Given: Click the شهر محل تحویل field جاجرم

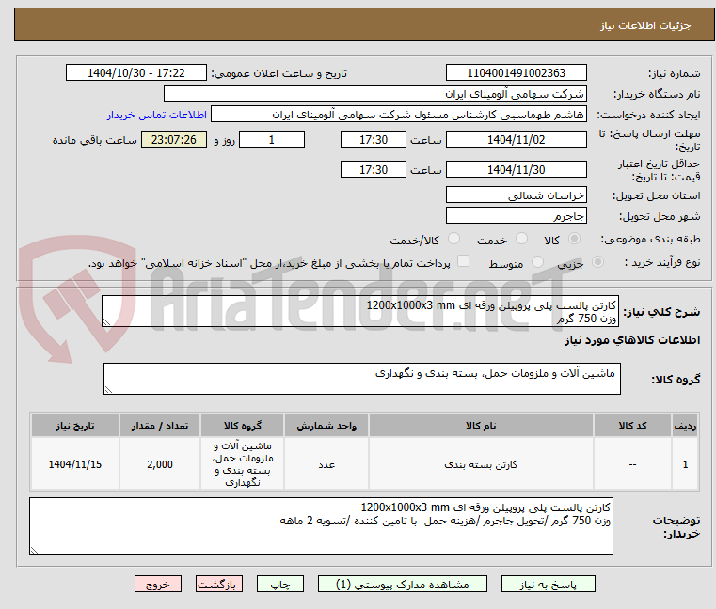Looking at the screenshot, I should coord(516,216).
